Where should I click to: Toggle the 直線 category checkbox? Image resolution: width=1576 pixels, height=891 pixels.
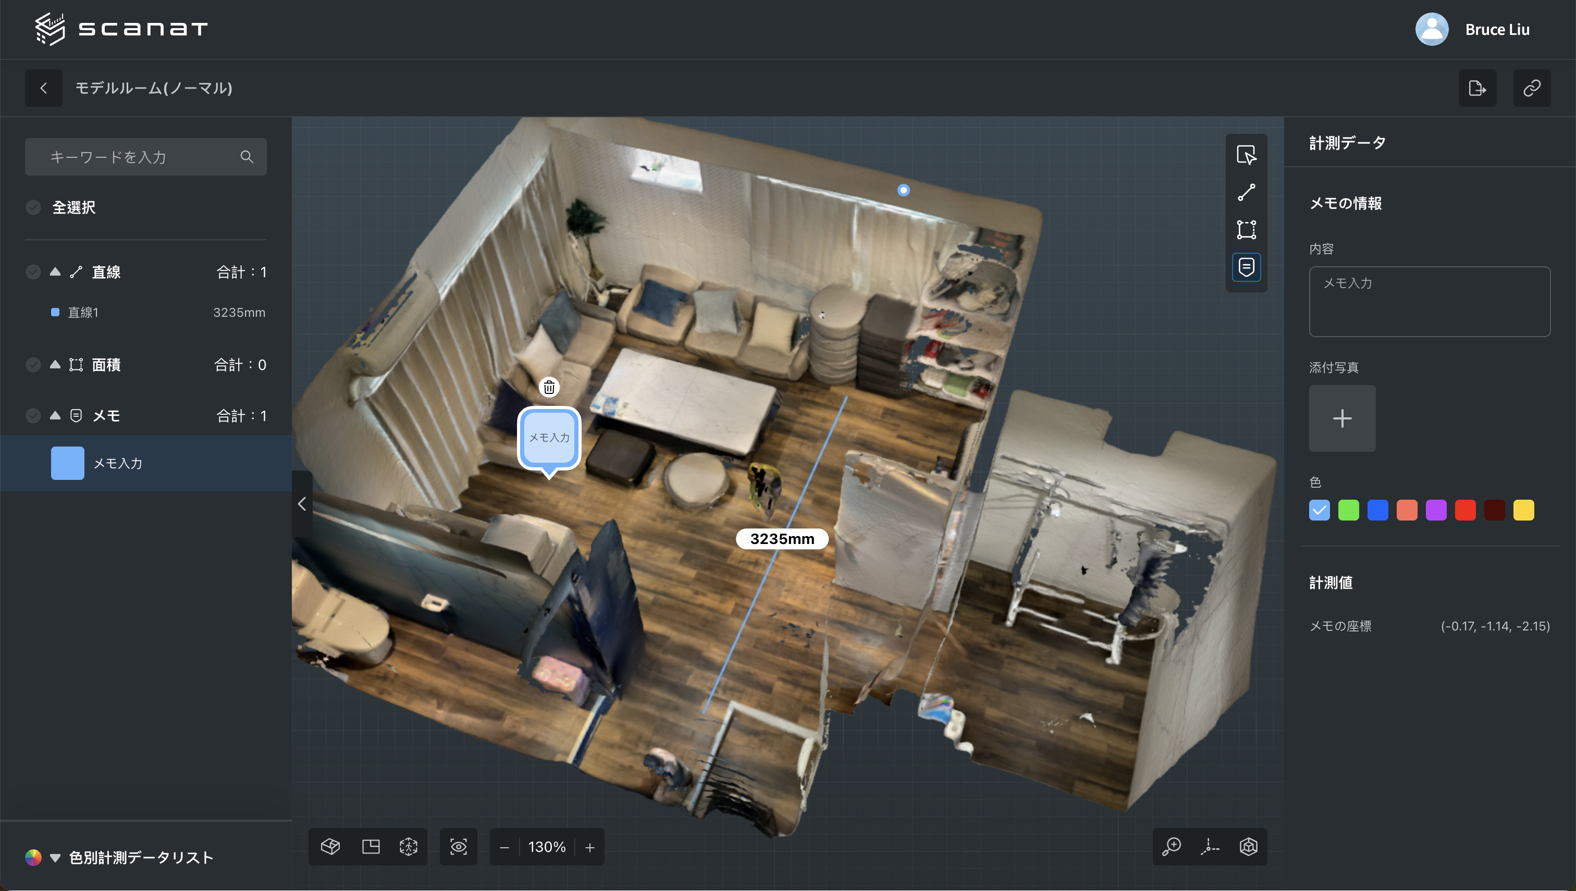34,271
